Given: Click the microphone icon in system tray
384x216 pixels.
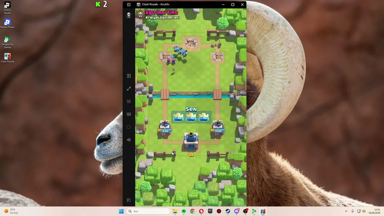Looking at the screenshot, I should pos(352,211).
